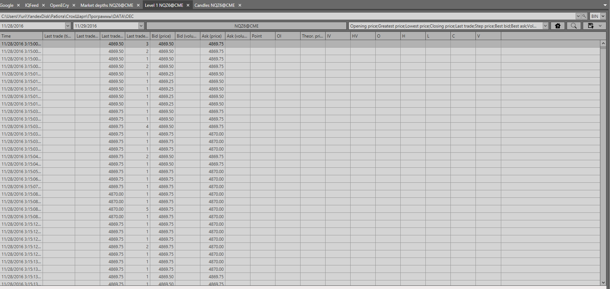Close the IQFeed tab
Image resolution: width=610 pixels, height=289 pixels.
point(44,5)
